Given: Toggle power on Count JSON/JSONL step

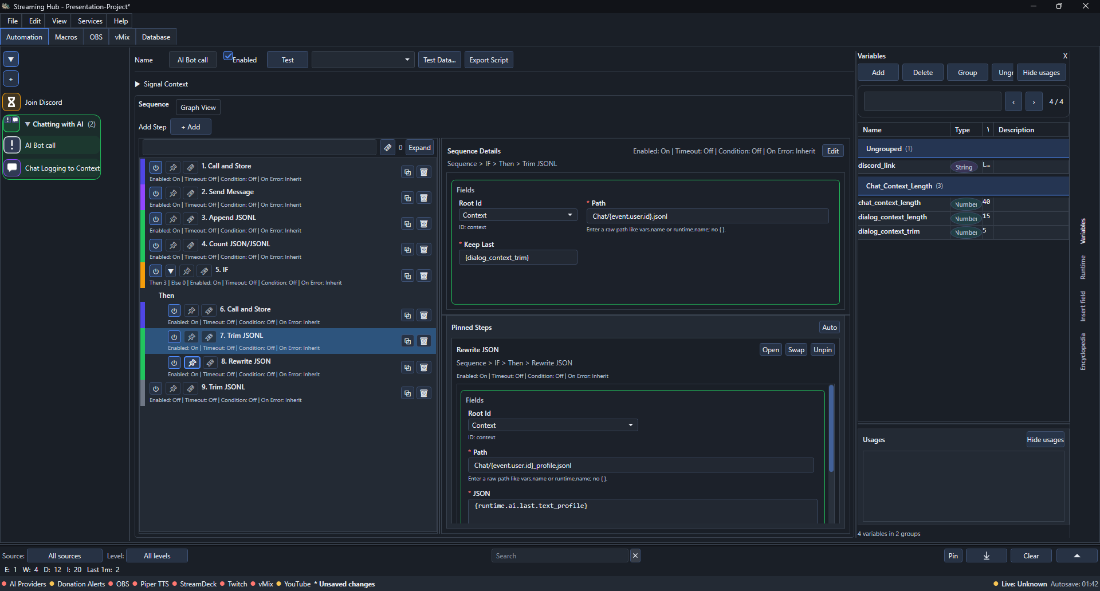Looking at the screenshot, I should pyautogui.click(x=156, y=245).
